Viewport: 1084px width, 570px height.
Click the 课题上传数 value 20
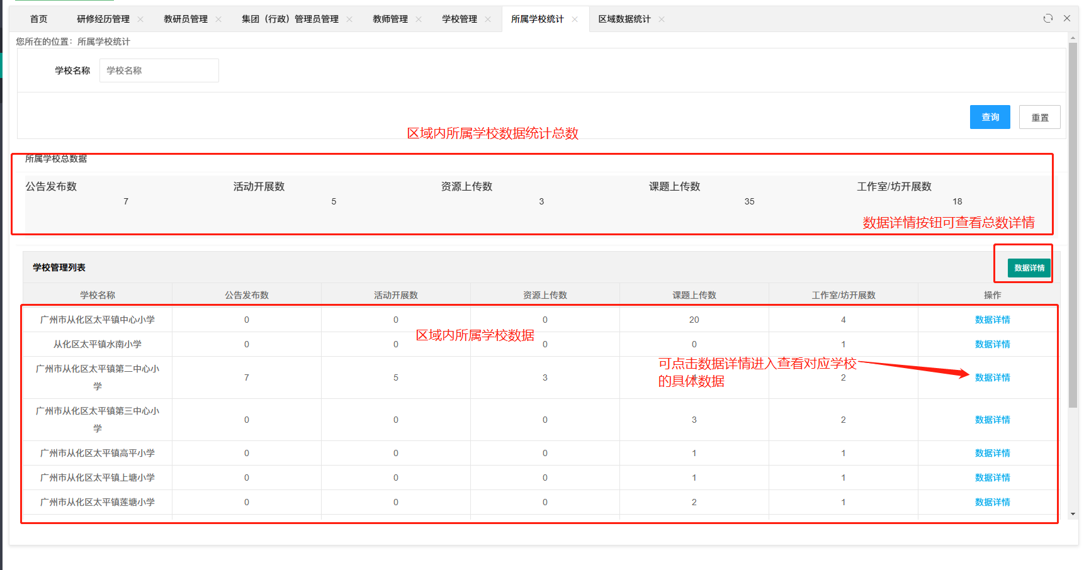(x=694, y=320)
